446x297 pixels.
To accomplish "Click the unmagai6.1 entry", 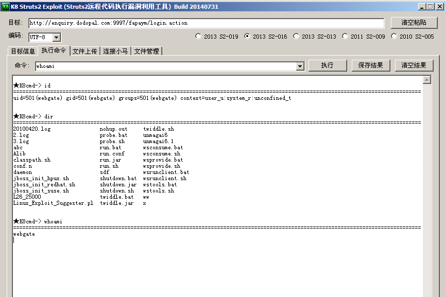I will (x=158, y=141).
